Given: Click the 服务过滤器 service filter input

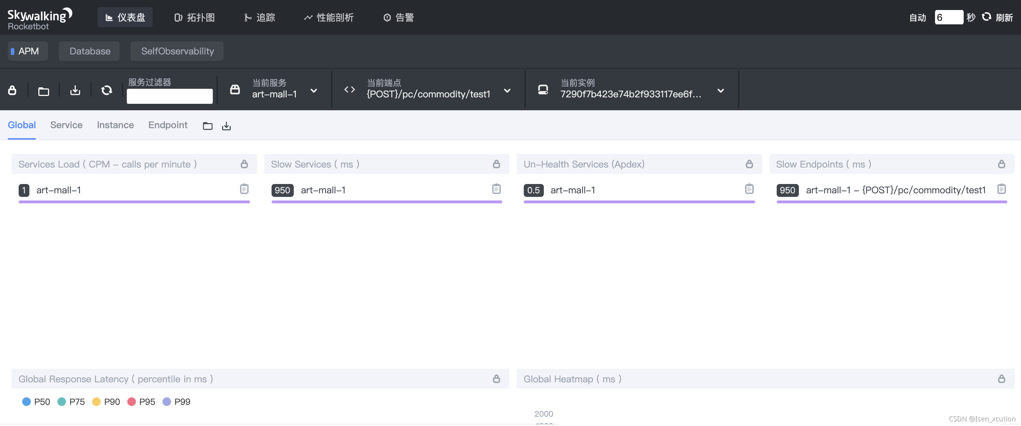Looking at the screenshot, I should click(170, 96).
